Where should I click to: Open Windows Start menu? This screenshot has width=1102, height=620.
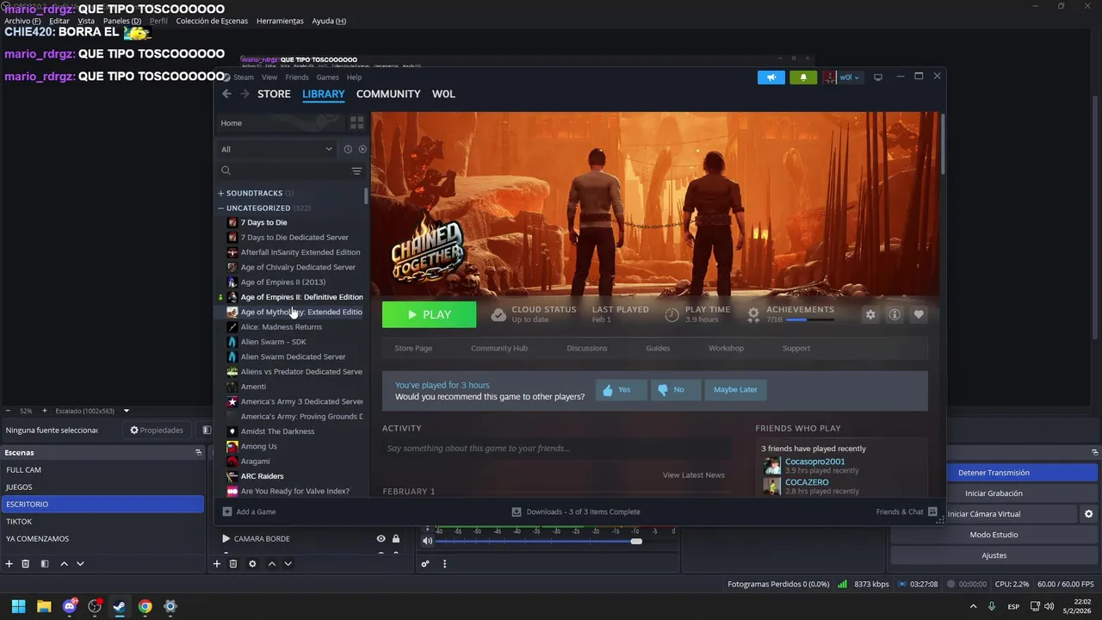pos(18,606)
